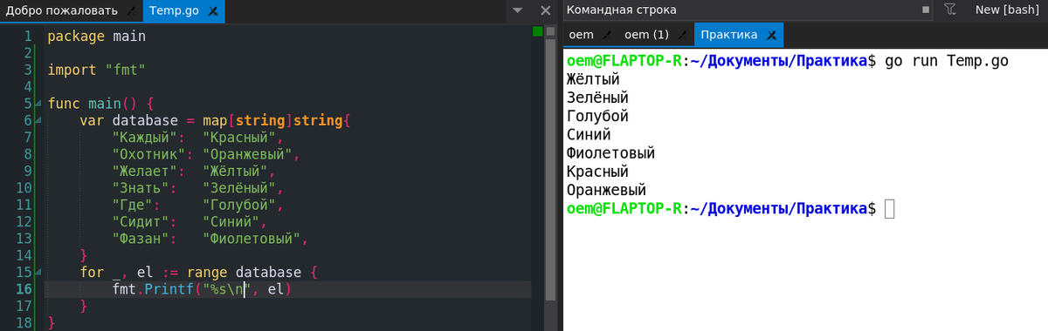1048x331 pixels.
Task: Click Жёлтый in the terminal output
Action: click(x=594, y=79)
